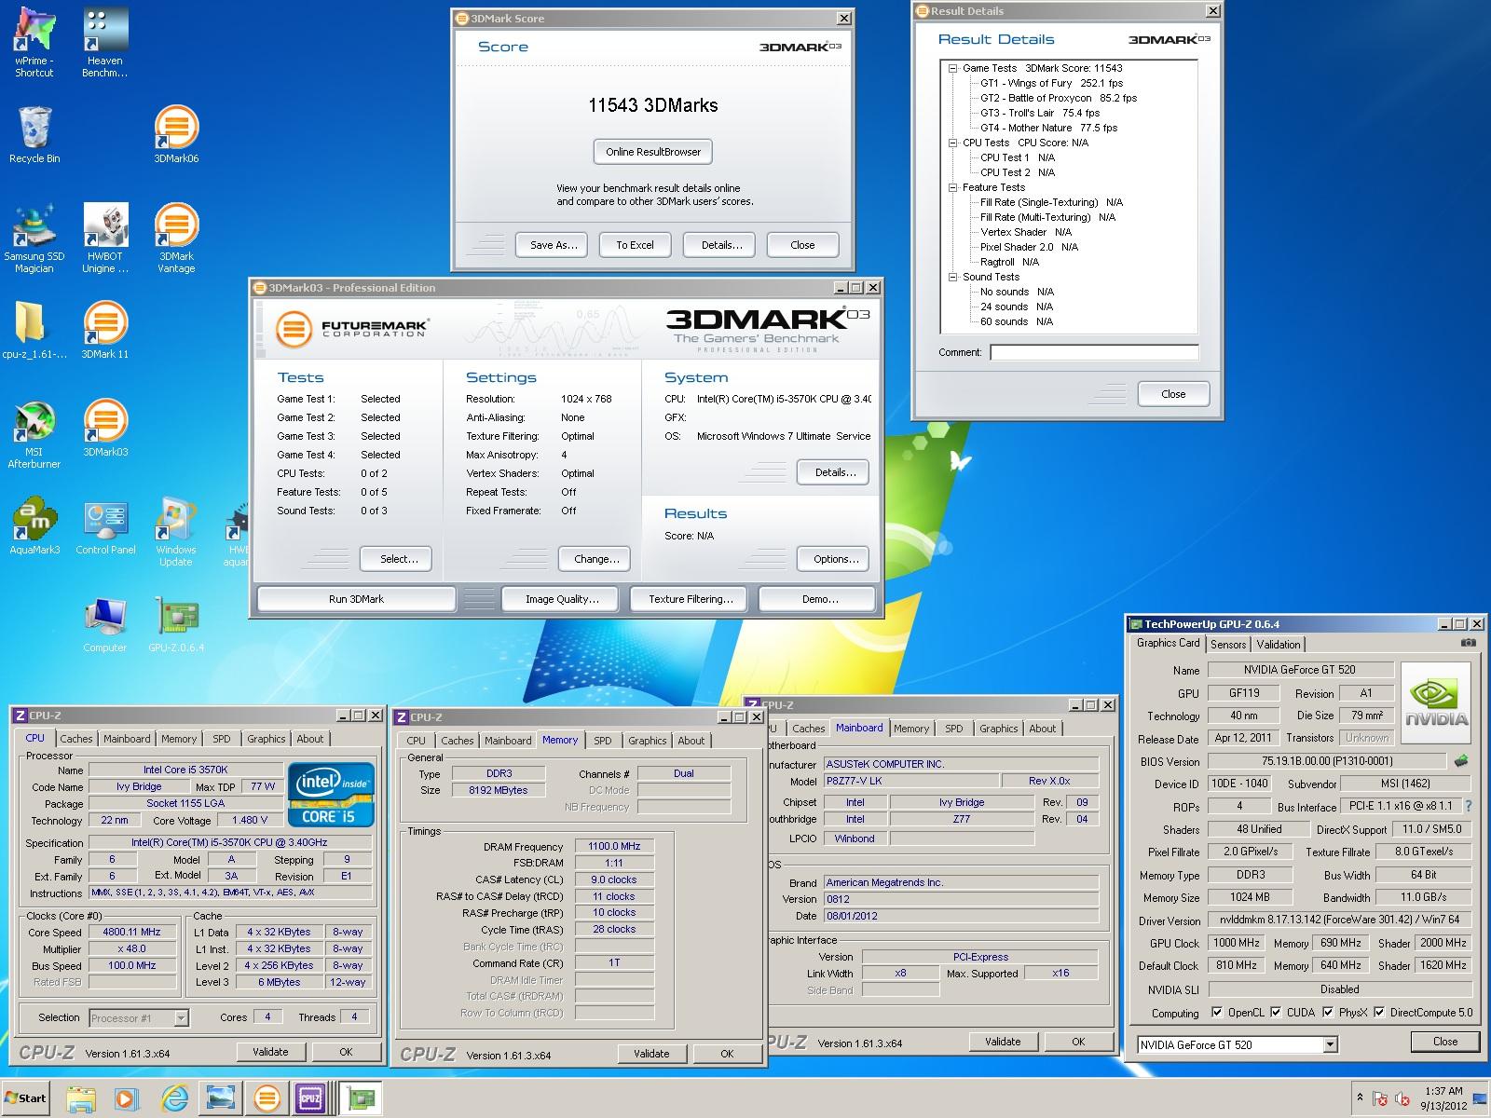Open Windows Explorer from the taskbar

pos(81,1098)
